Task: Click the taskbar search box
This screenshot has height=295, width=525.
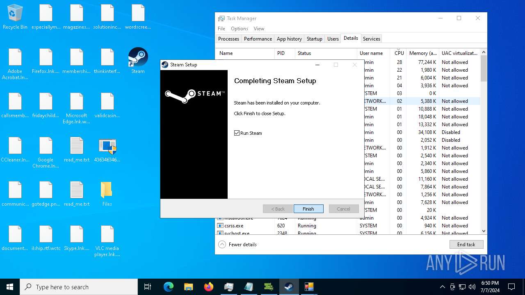Action: coord(79,287)
